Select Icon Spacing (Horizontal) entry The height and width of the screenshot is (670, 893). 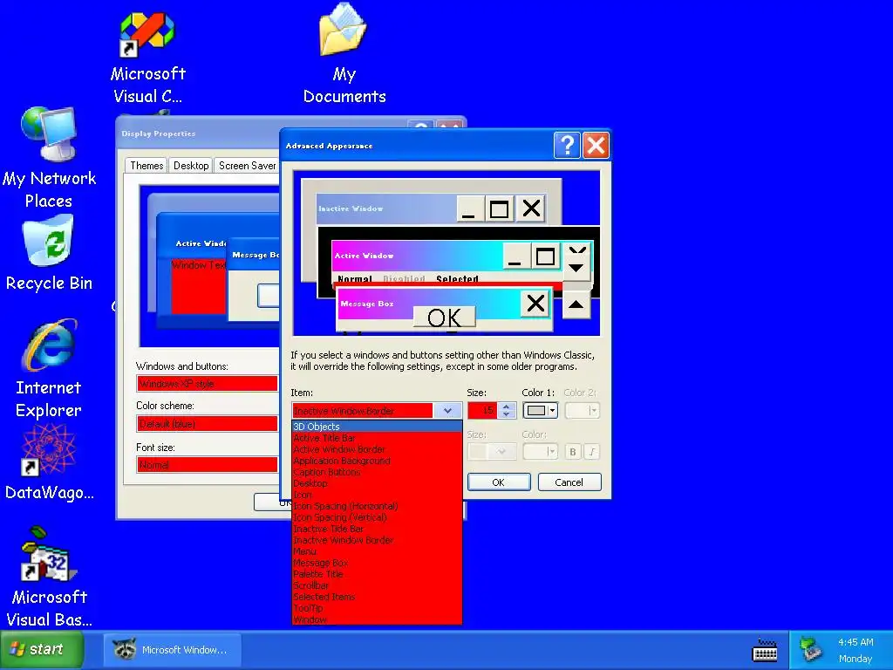[x=377, y=506]
